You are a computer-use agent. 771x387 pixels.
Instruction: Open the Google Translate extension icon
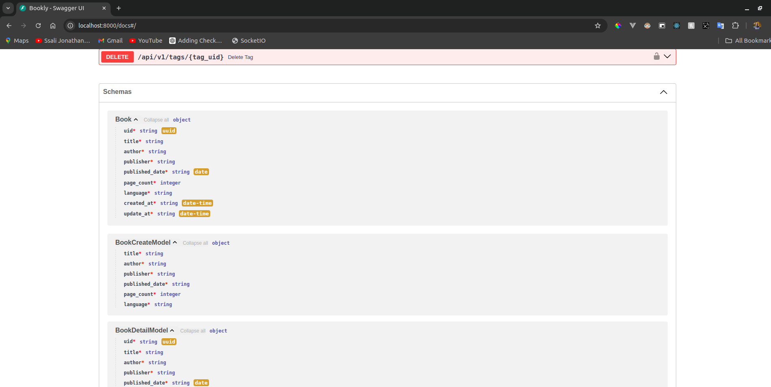(x=721, y=26)
